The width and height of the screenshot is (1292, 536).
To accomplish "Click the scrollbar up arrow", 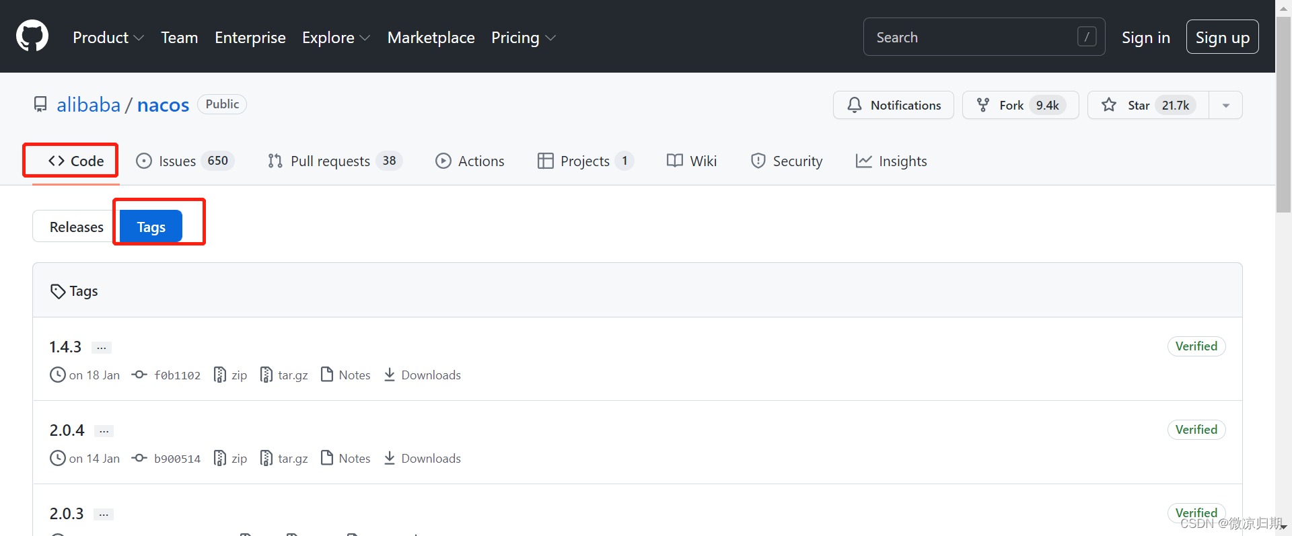I will (1283, 8).
